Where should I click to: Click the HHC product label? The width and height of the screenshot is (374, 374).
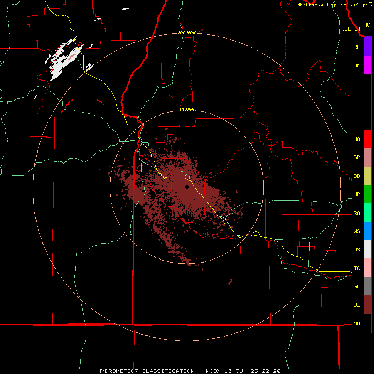[365, 25]
